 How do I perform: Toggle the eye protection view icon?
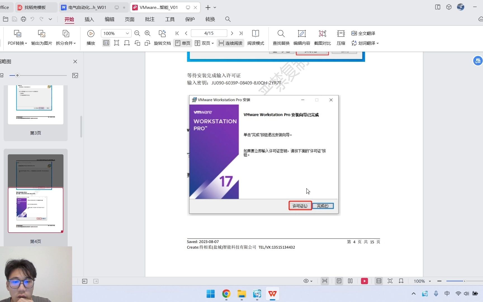coord(306,281)
